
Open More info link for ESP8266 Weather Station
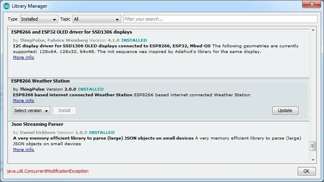pyautogui.click(x=23, y=100)
